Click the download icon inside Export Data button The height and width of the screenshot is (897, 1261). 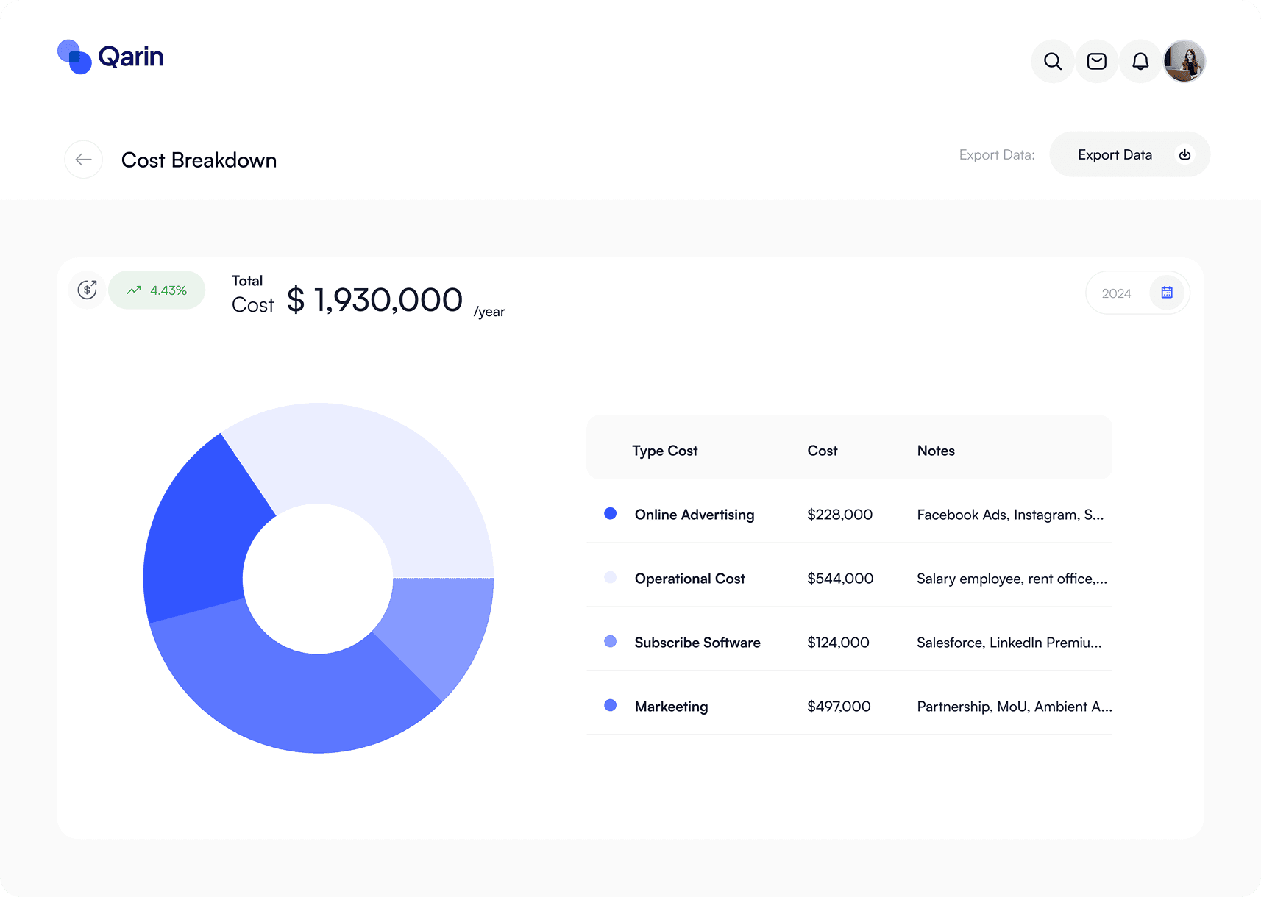point(1184,154)
